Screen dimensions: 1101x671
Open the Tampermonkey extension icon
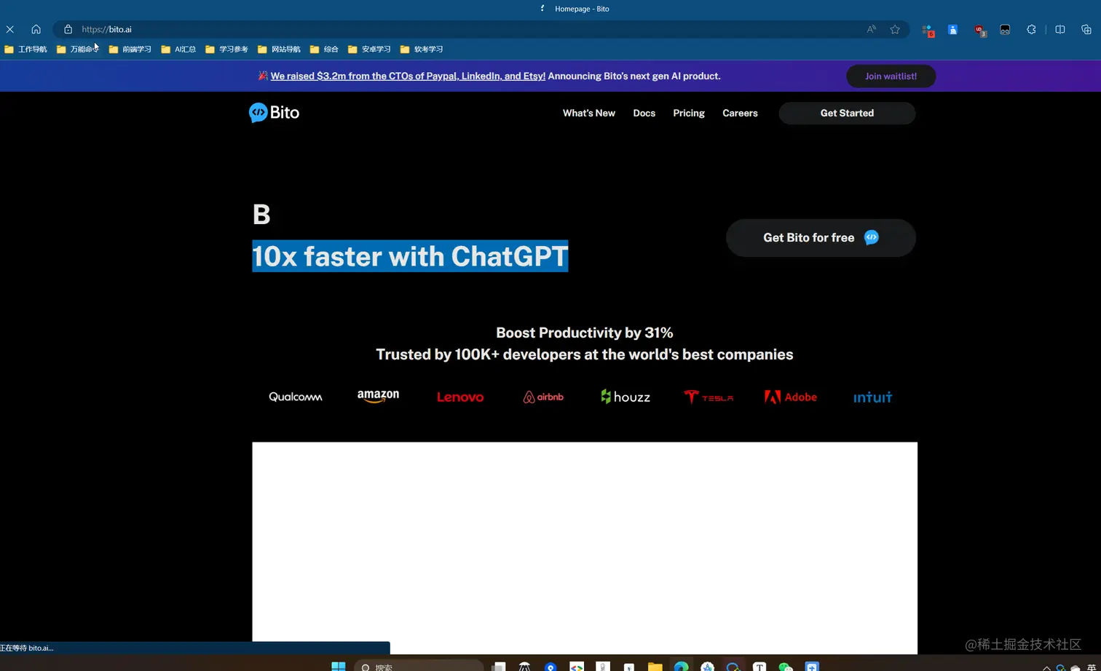tap(1005, 30)
